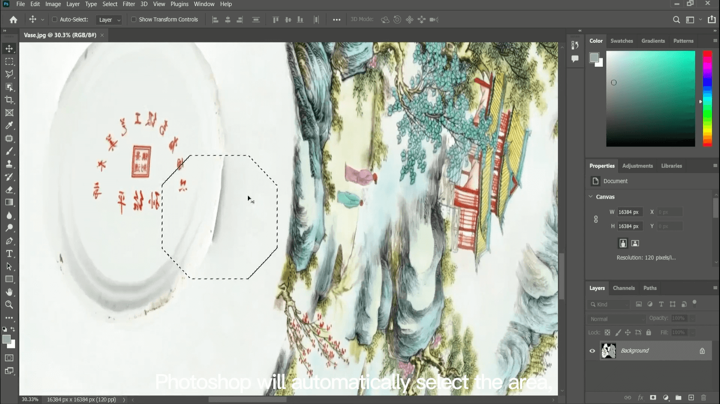Select the Hand tool
Viewport: 720px width, 404px height.
pyautogui.click(x=9, y=292)
